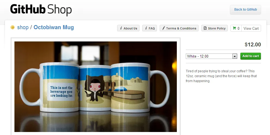Open View Cart
The width and height of the screenshot is (270, 135).
(x=251, y=28)
